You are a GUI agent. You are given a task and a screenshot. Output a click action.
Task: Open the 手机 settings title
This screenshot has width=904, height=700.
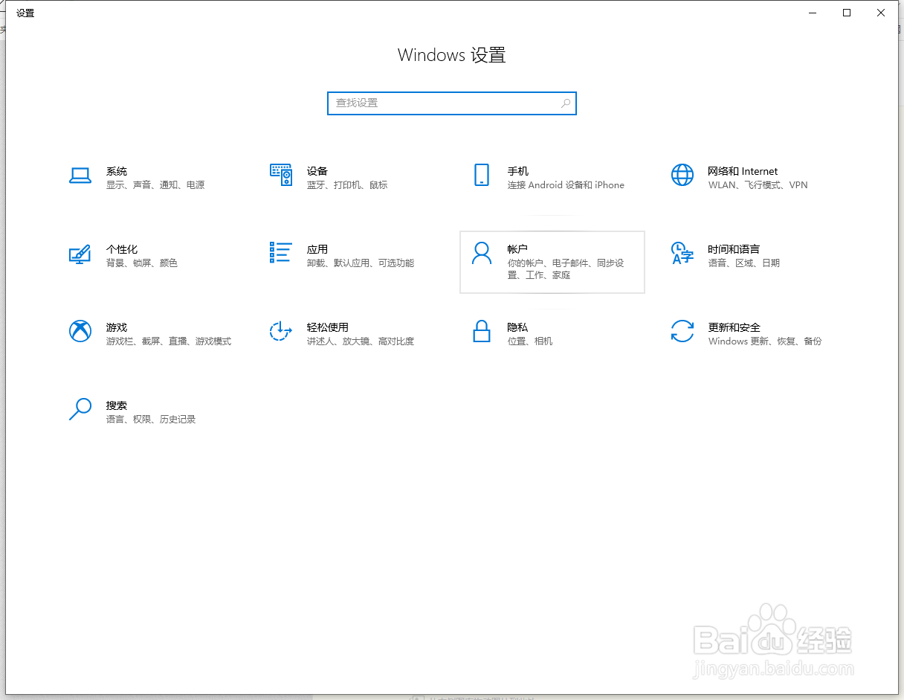tap(518, 171)
